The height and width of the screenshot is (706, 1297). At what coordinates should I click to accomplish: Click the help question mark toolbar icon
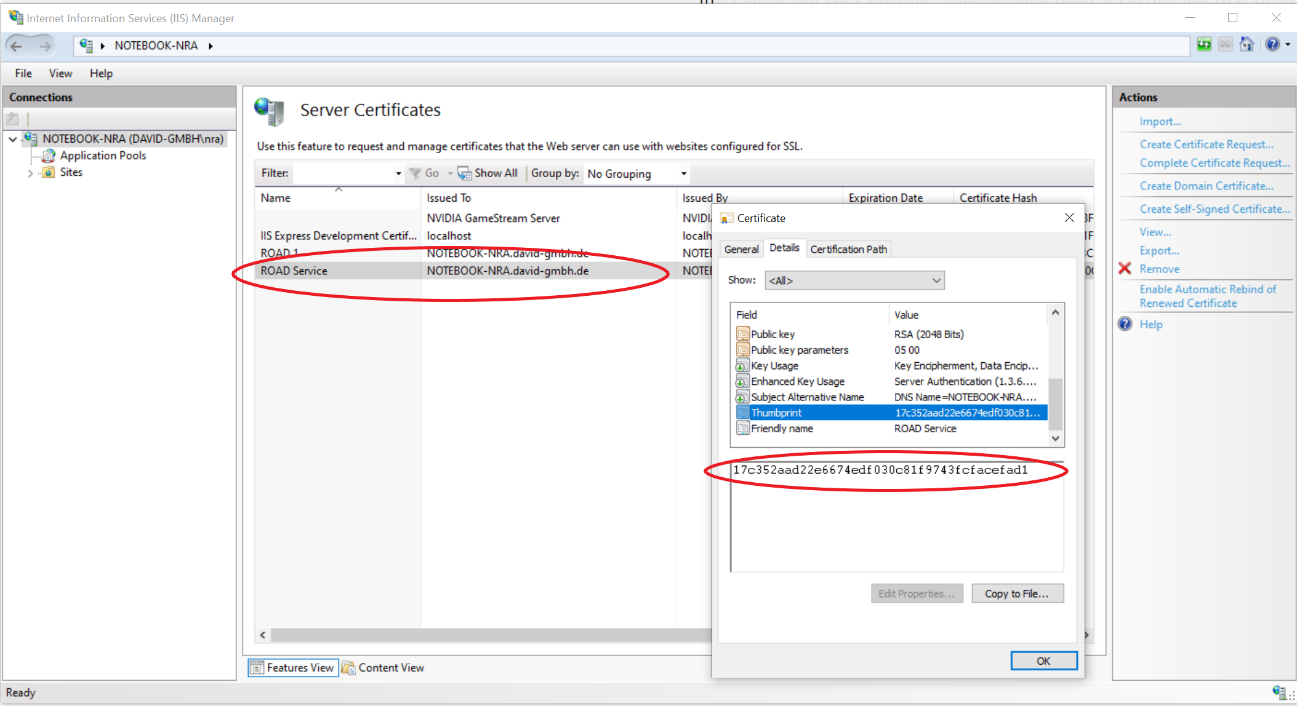pyautogui.click(x=1272, y=44)
